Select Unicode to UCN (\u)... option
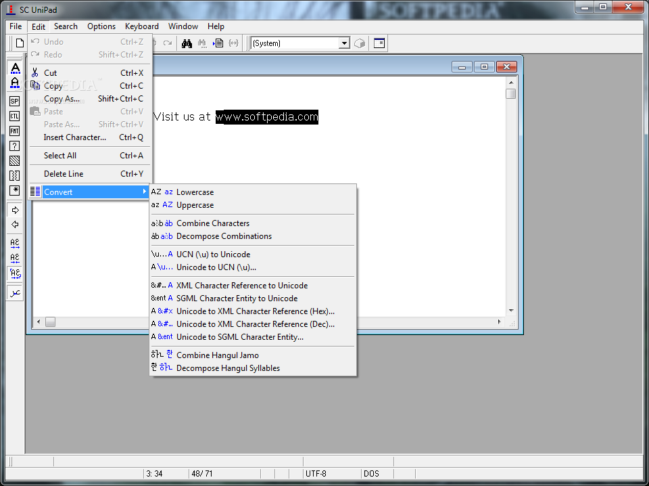The width and height of the screenshot is (649, 486). point(252,267)
